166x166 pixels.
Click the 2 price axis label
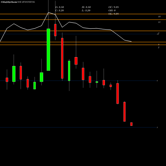coord(159,47)
